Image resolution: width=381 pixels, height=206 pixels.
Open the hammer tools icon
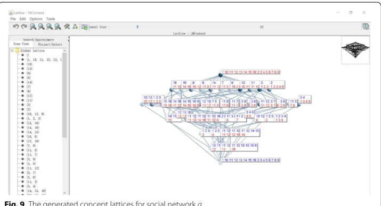click(67, 27)
